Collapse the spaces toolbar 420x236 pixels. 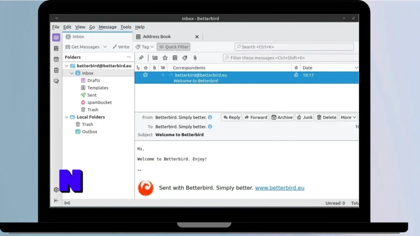click(56, 200)
